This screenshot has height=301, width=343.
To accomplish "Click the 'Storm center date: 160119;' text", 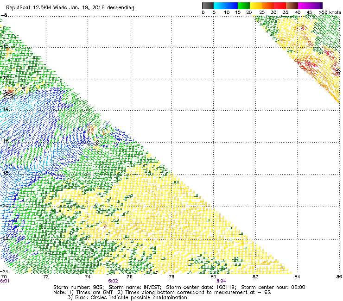I will (201, 287).
